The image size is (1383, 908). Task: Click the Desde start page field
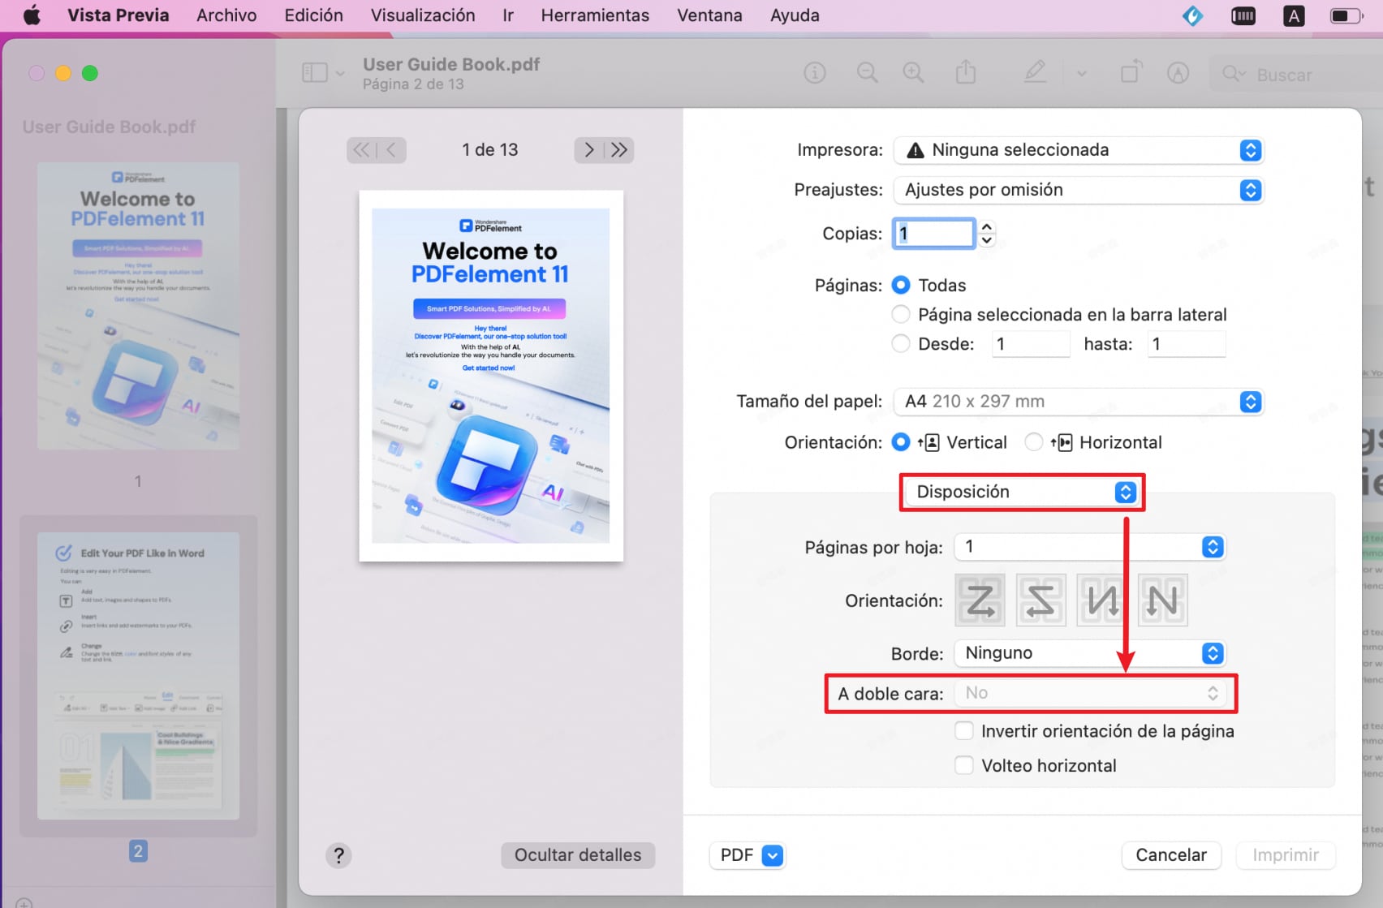coord(1030,344)
